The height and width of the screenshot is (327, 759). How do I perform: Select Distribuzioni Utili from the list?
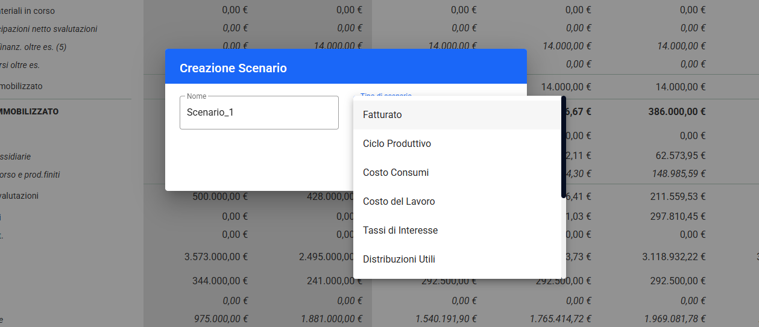(398, 259)
